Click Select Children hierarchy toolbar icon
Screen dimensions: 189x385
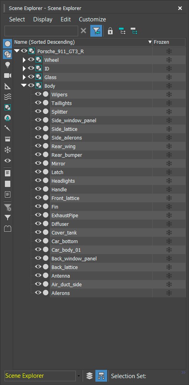pos(122,31)
